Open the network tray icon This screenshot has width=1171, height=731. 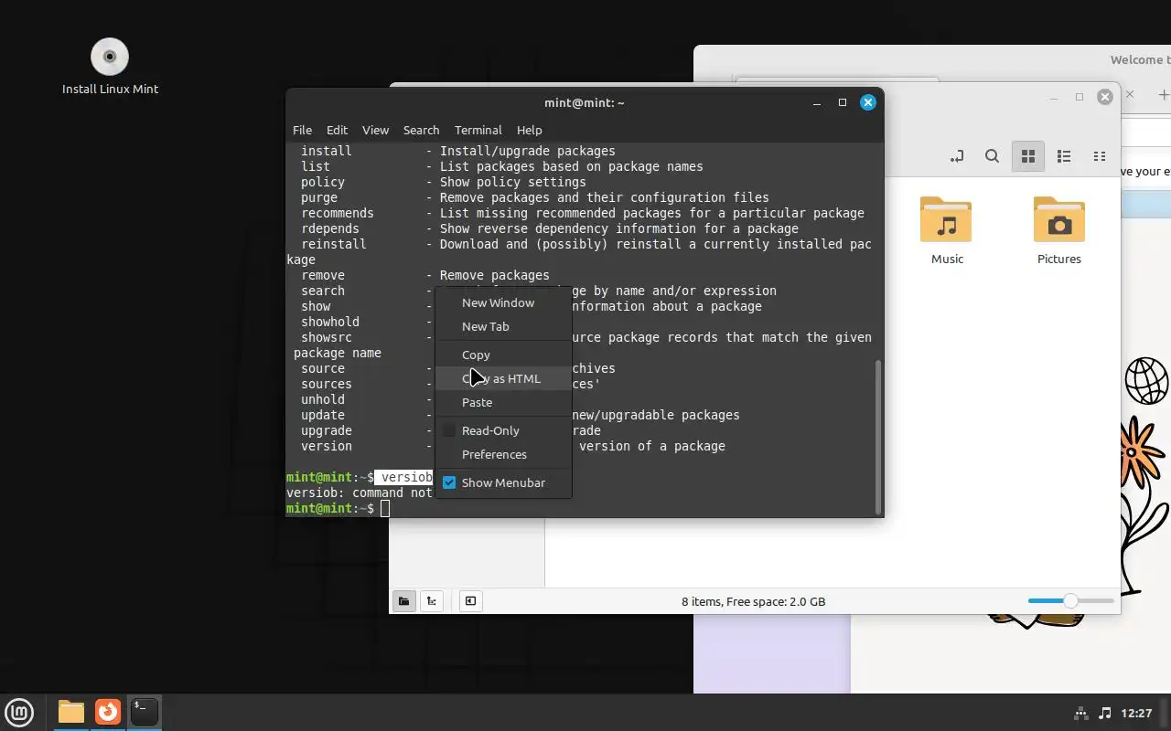click(x=1080, y=713)
